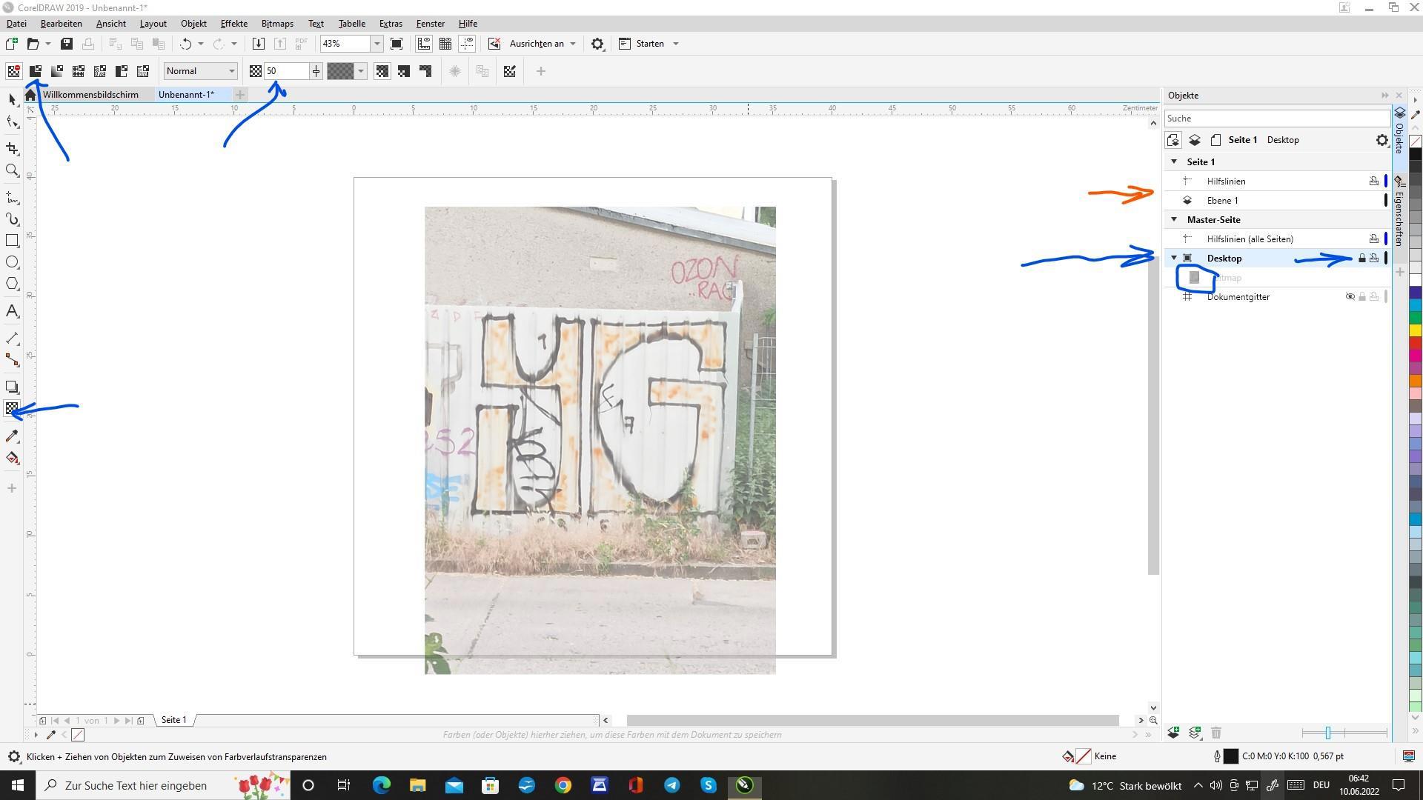
Task: Activate the Transparency tool in toolbox
Action: click(x=12, y=408)
